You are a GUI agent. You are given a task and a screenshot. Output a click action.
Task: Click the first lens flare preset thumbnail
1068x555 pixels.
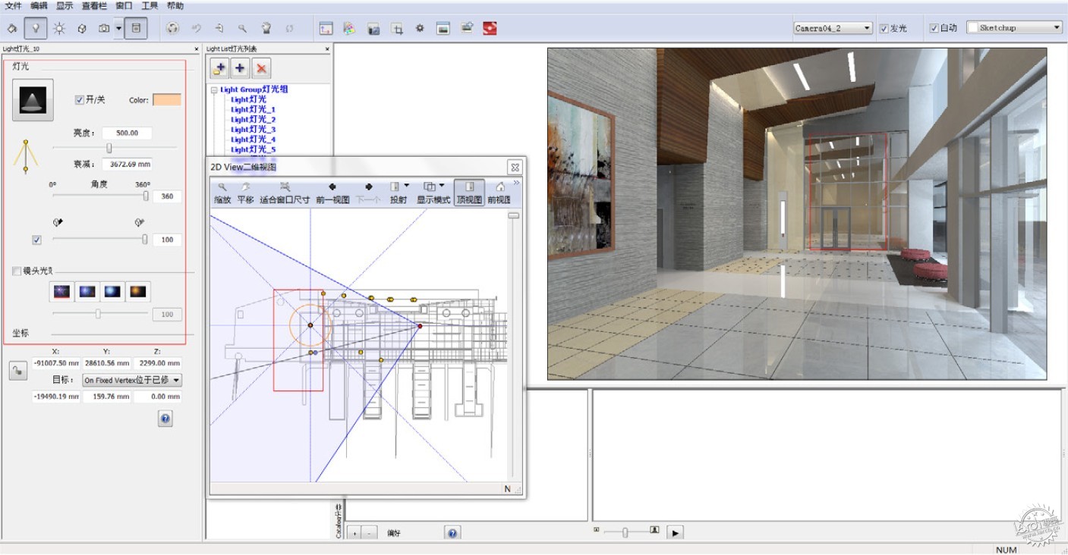click(x=61, y=291)
